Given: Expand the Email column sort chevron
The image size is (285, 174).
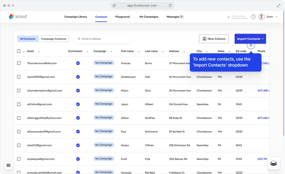Looking at the screenshot, I should click(39, 52).
